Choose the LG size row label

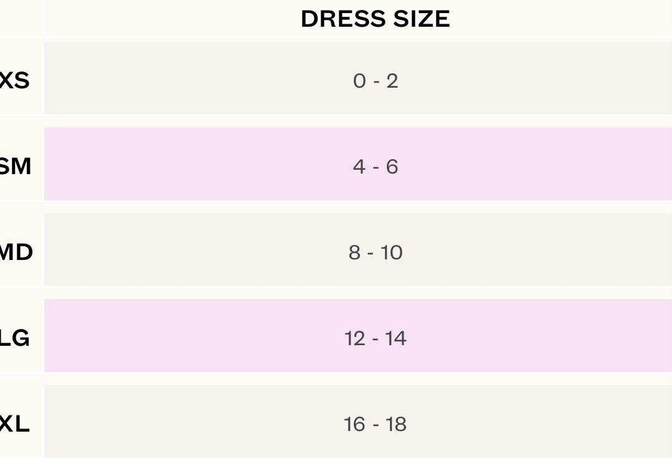click(x=14, y=338)
